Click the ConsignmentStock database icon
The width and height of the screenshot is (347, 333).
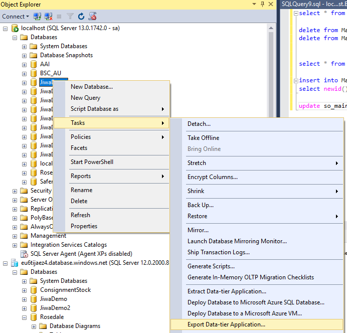(34, 290)
